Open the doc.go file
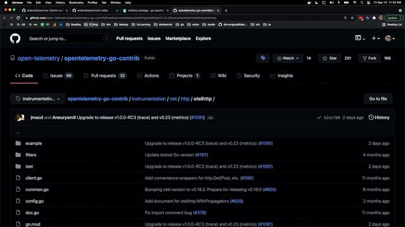 [32, 213]
